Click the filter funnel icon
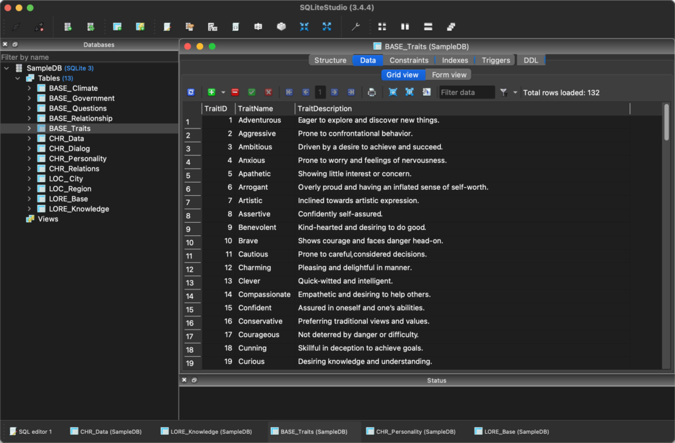675x443 pixels. pos(504,92)
